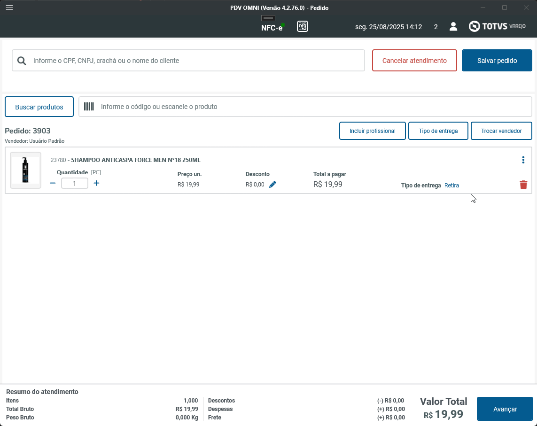Image resolution: width=537 pixels, height=426 pixels.
Task: Open the QR code icon
Action: coord(303,26)
